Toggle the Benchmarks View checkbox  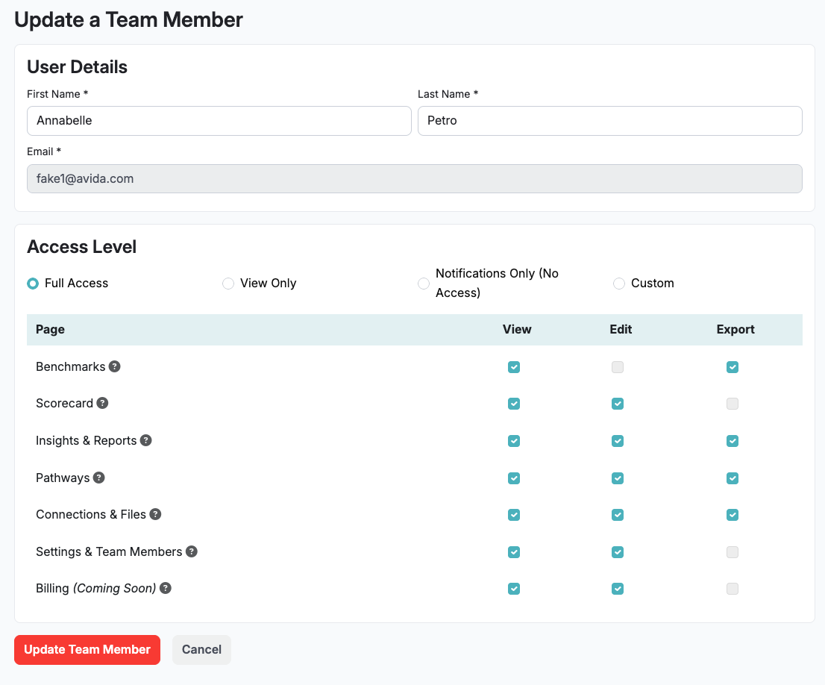[x=514, y=367]
